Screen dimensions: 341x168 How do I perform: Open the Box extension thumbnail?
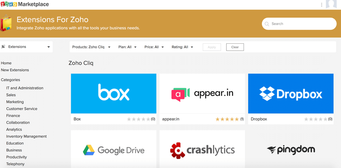click(114, 94)
